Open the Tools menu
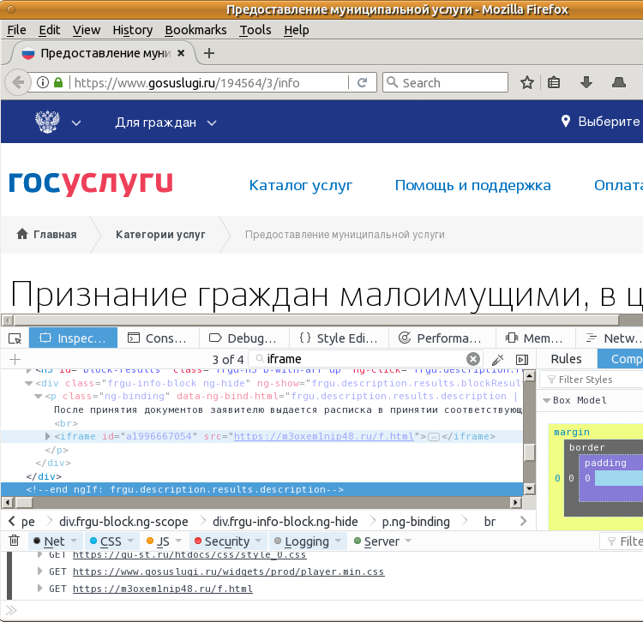 pyautogui.click(x=255, y=30)
